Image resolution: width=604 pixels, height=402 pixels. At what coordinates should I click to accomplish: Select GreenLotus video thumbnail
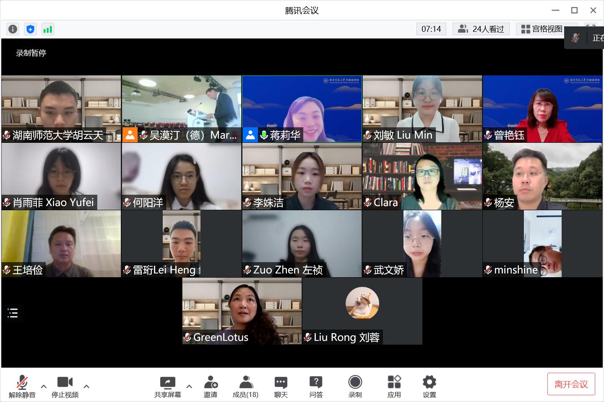pos(242,311)
